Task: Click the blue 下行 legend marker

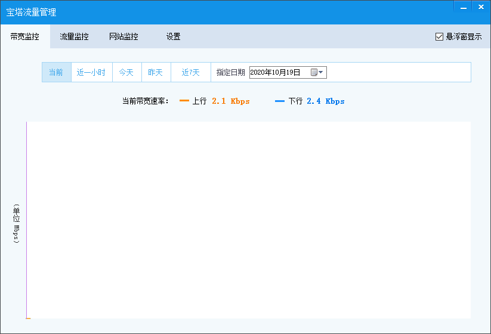Action: 280,101
